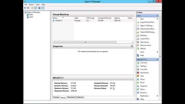
Task: Click the Uptime column header
Action: [x=121, y=18]
